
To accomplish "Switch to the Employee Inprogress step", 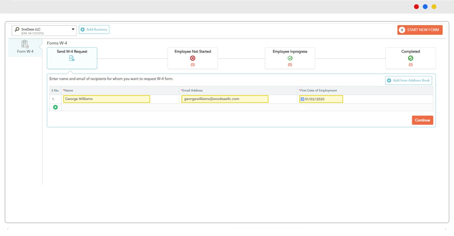I will tap(290, 52).
